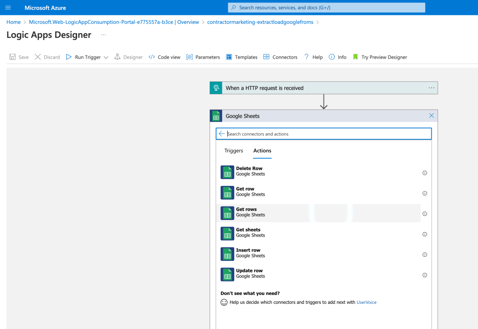Click the Parameters icon

[x=190, y=57]
